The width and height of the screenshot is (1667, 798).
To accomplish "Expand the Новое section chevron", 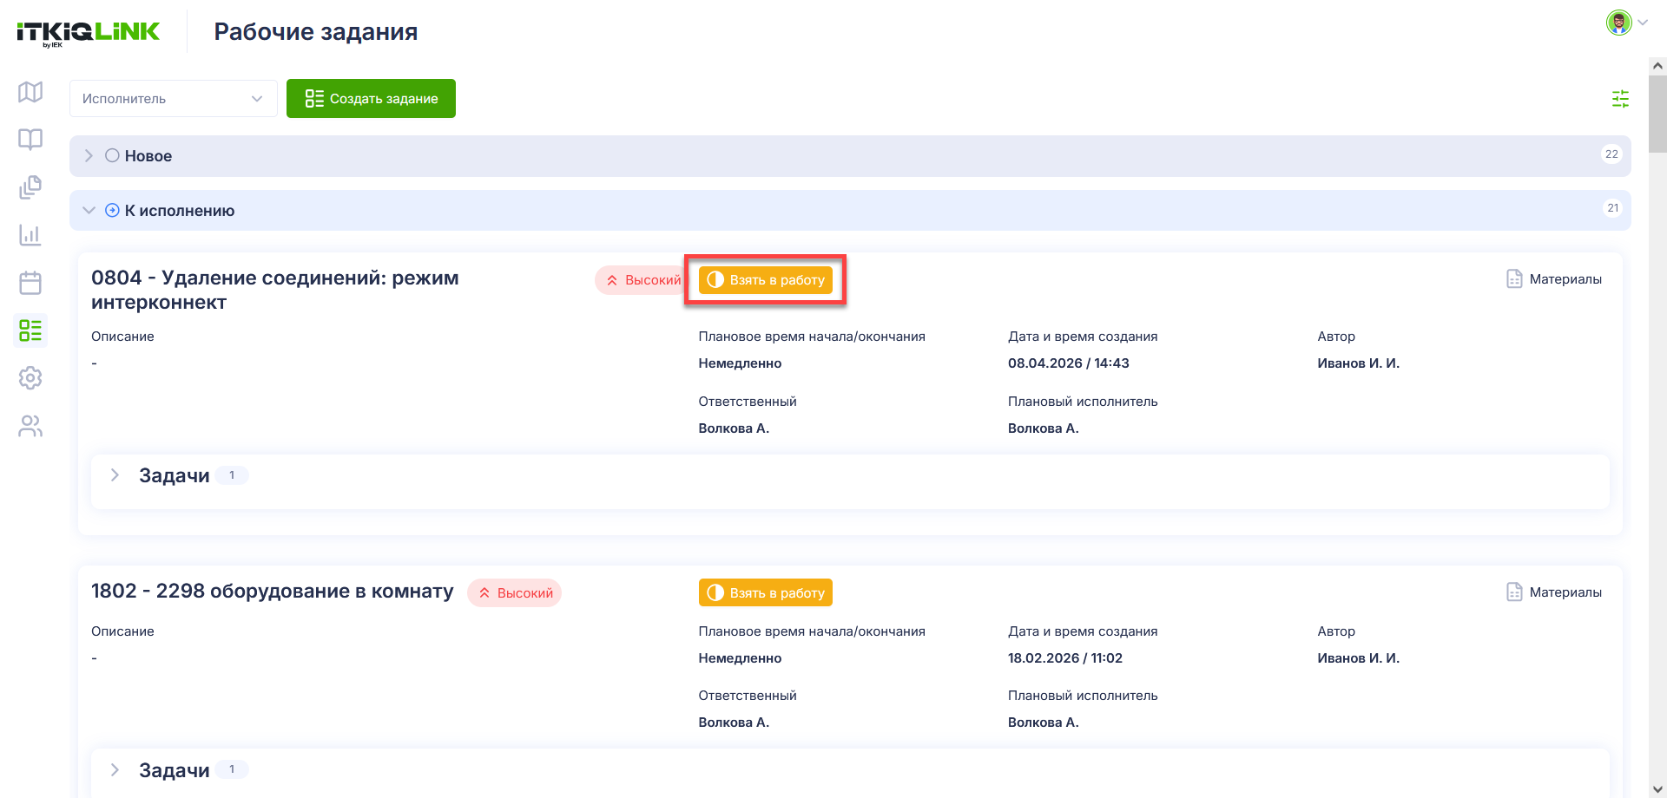I will tap(89, 156).
